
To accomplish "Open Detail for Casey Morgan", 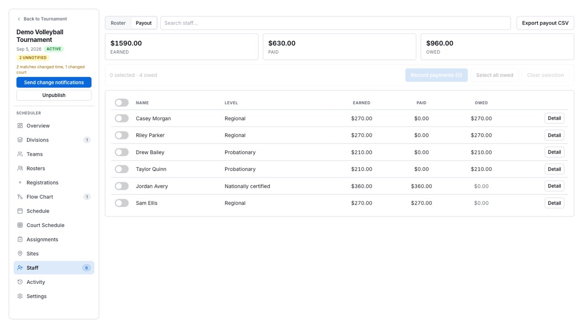I will tap(554, 118).
